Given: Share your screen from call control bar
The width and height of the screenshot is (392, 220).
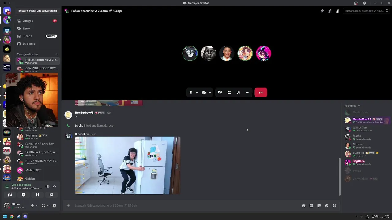Looking at the screenshot, I should (220, 93).
